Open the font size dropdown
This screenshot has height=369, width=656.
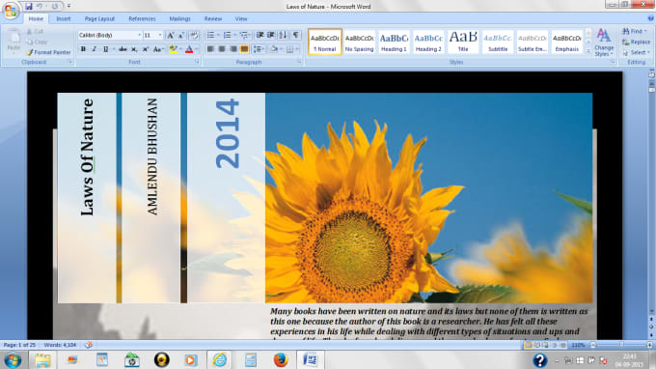click(x=160, y=36)
